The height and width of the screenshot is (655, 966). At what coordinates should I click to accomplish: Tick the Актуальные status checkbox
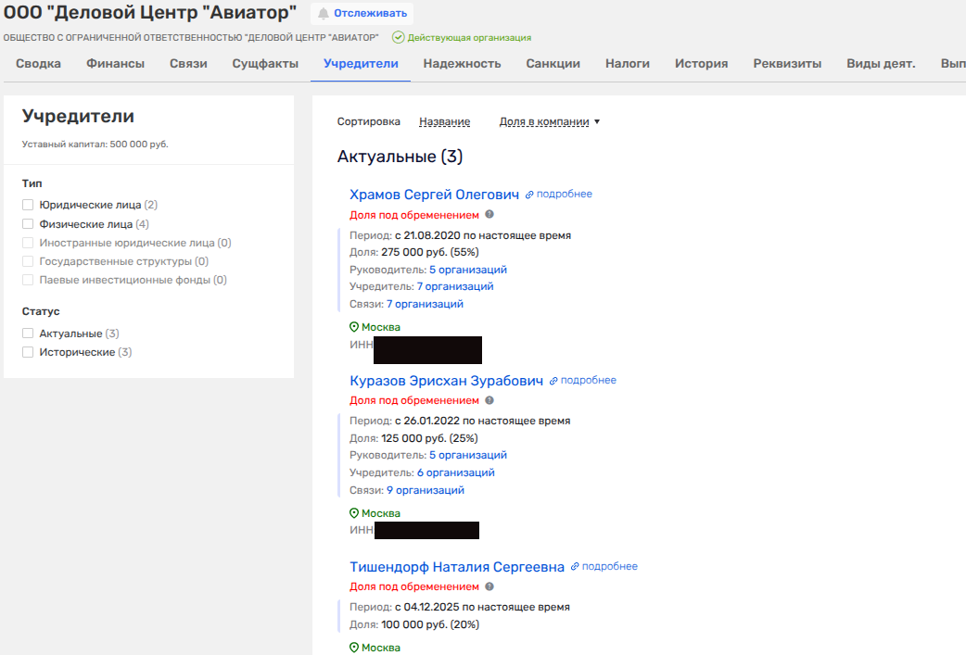pos(28,334)
